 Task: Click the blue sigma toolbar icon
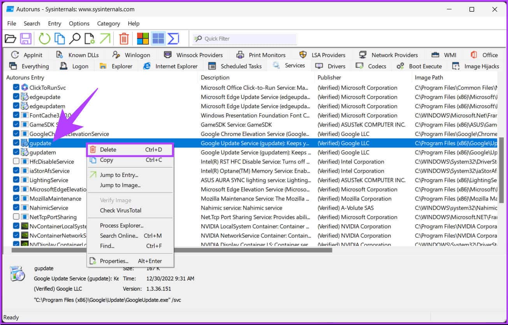(173, 39)
